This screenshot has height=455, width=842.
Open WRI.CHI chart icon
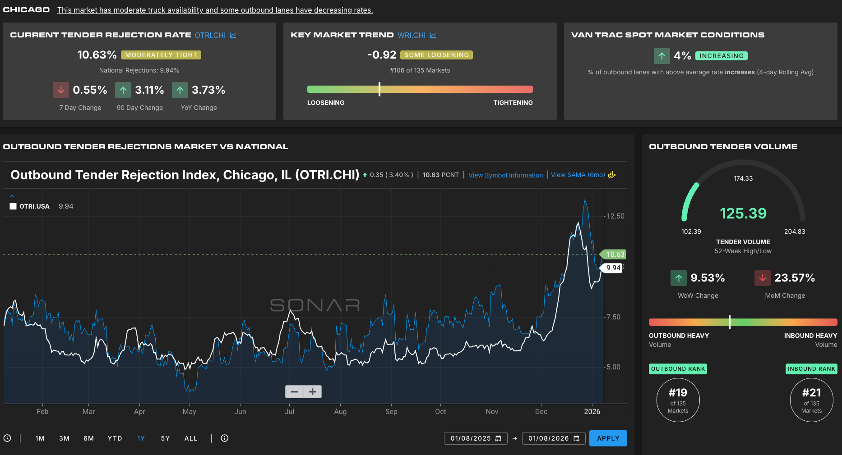433,35
